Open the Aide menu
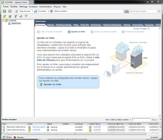 64,7
